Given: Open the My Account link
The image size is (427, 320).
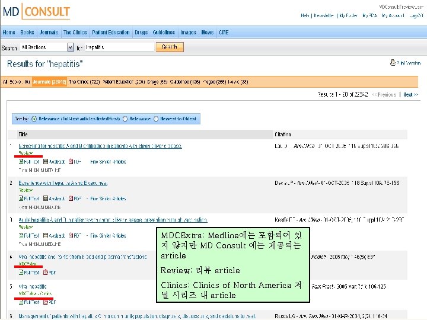Looking at the screenshot, I should [393, 15].
